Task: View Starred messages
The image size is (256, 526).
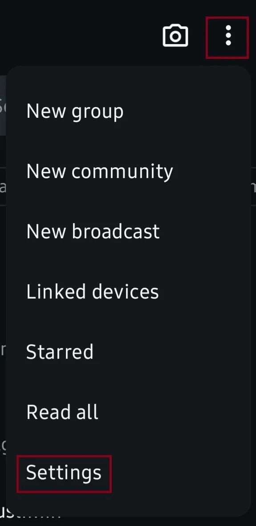Action: point(128,352)
